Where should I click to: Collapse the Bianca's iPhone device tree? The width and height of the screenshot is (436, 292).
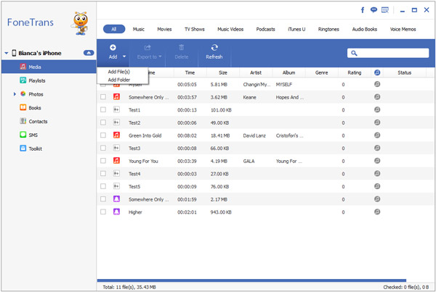7,53
